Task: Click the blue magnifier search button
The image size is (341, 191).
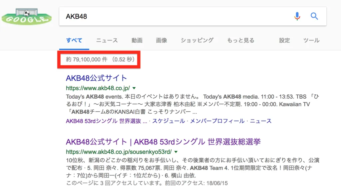Action: [x=314, y=16]
